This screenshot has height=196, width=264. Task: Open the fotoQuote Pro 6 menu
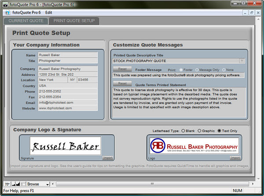click(26, 13)
